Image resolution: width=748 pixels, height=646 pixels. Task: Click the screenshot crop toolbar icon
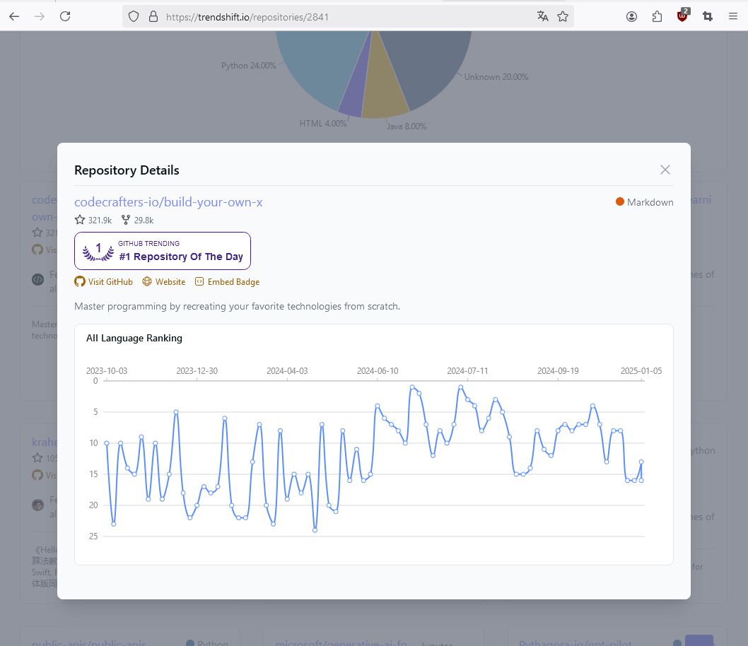coord(708,17)
